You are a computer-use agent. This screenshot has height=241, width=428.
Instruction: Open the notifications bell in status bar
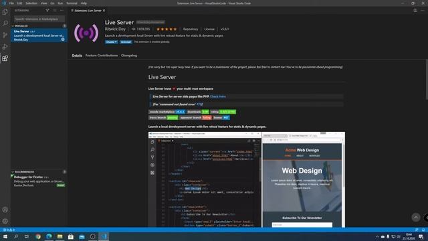click(423, 230)
